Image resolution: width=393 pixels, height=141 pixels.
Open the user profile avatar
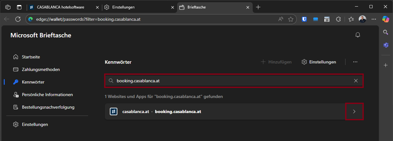point(362,19)
